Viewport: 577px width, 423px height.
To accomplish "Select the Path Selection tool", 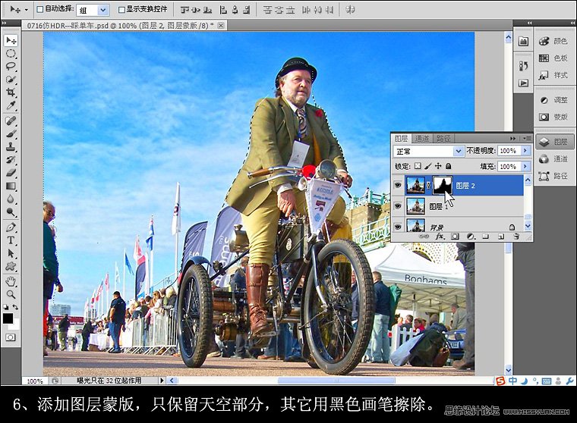I will [x=11, y=253].
